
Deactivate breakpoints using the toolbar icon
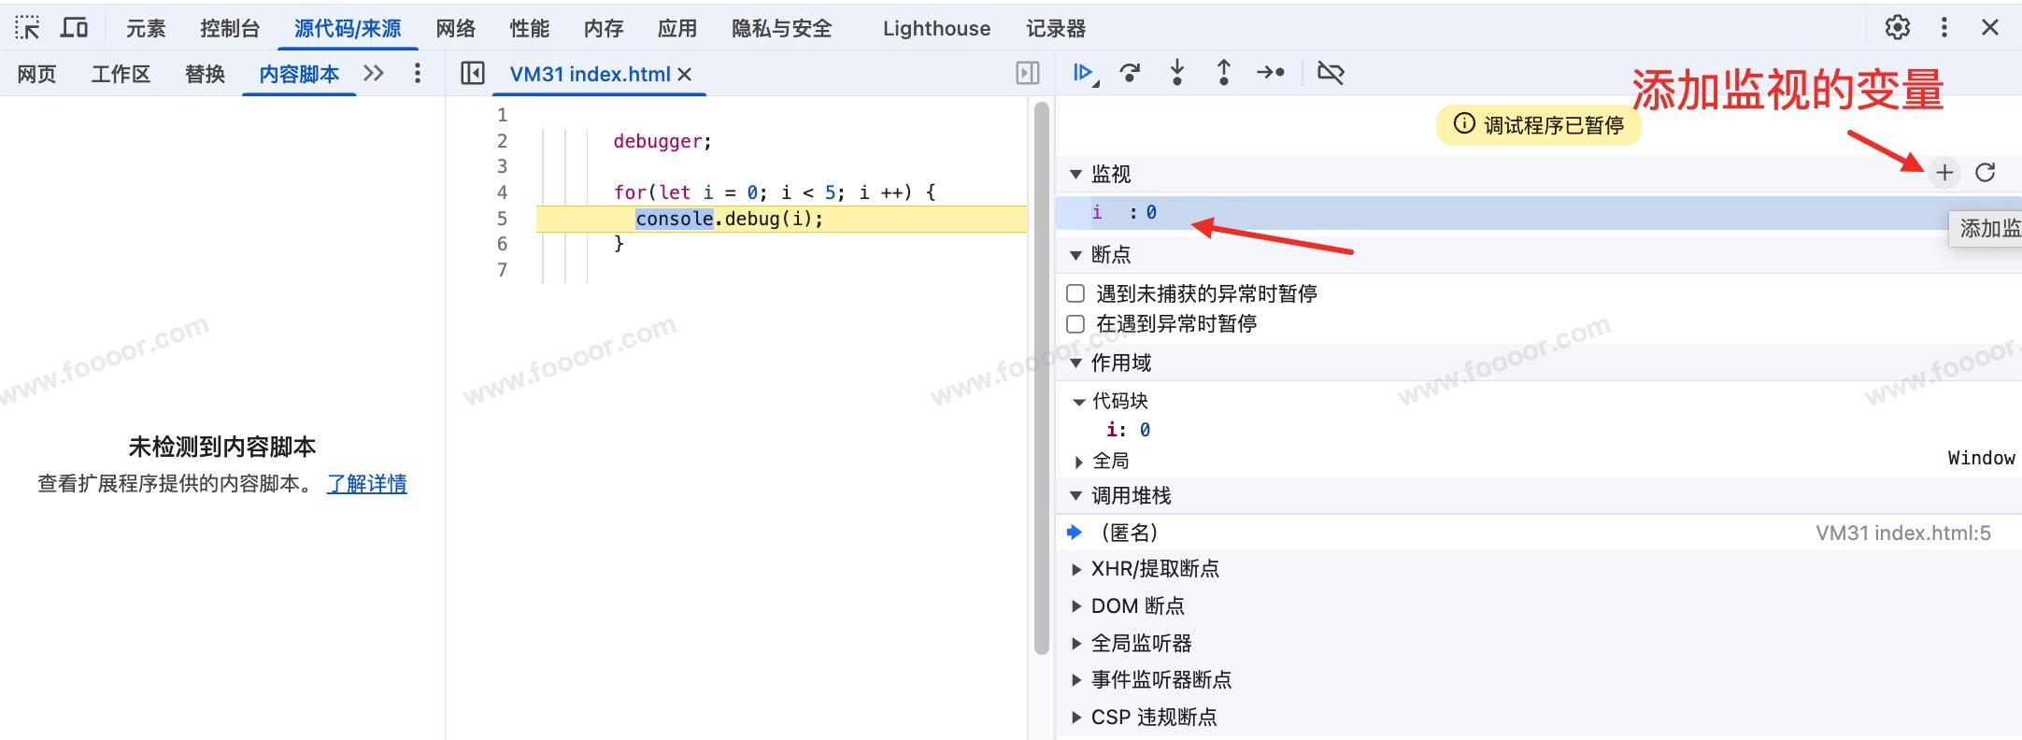[1330, 73]
